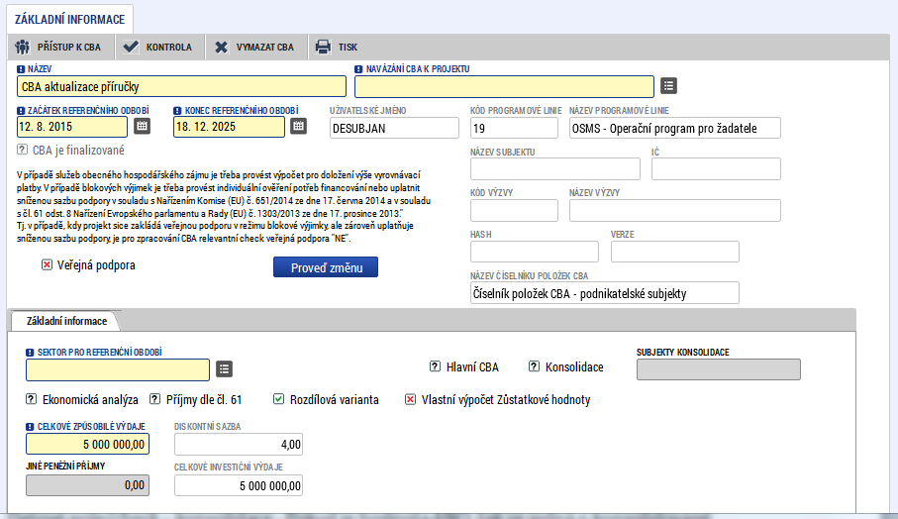
Task: Click Přístup k CBA toolbar label
Action: (68, 47)
